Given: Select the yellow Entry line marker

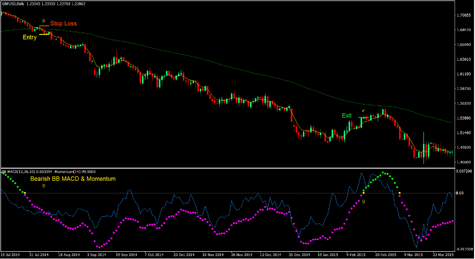Looking at the screenshot, I should [44, 34].
